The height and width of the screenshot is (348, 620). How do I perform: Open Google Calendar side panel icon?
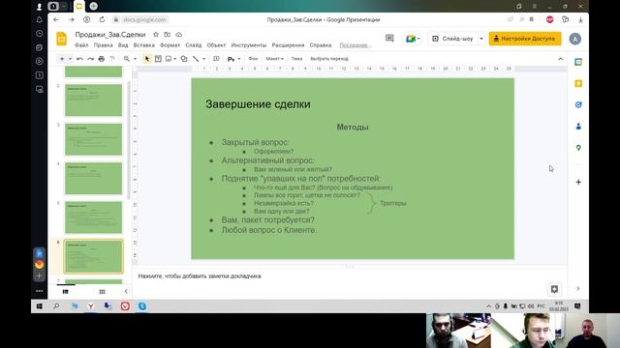click(578, 62)
